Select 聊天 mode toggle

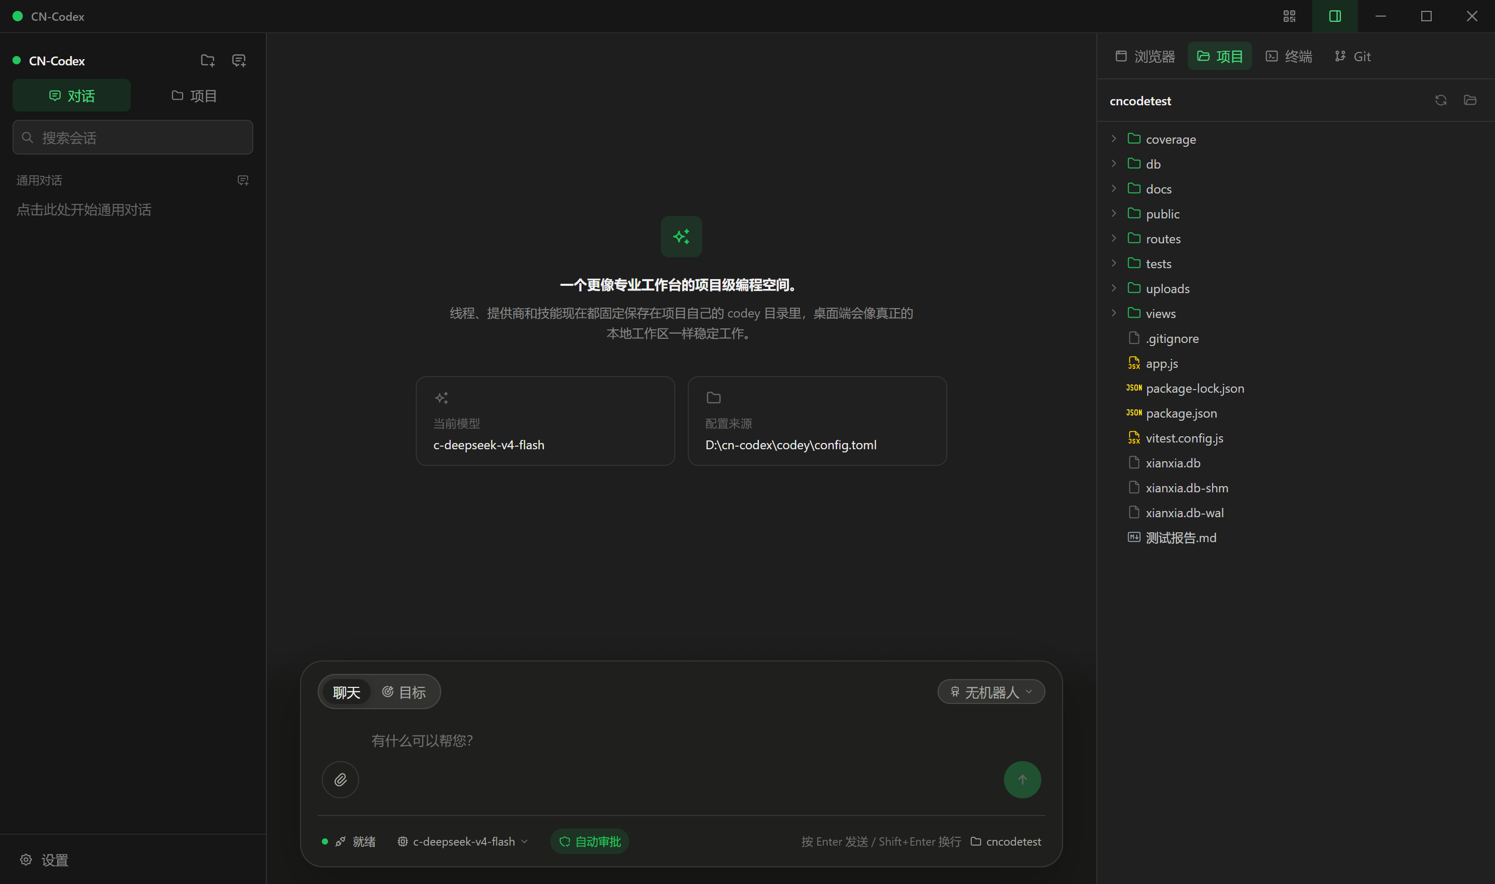click(346, 692)
